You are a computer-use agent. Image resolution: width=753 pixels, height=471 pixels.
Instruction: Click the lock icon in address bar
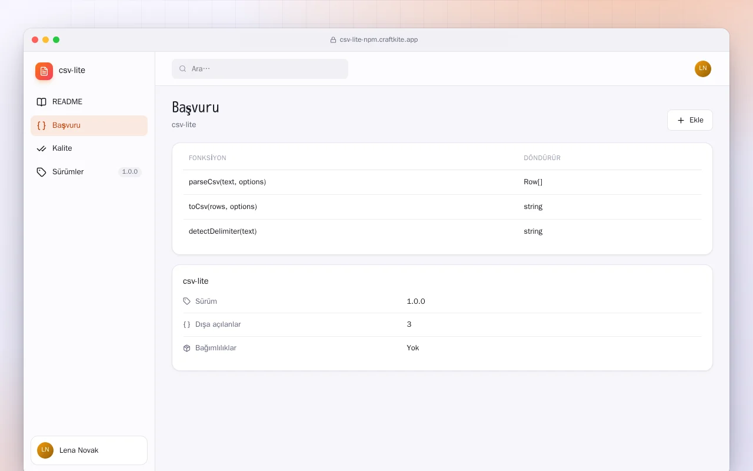(x=334, y=40)
